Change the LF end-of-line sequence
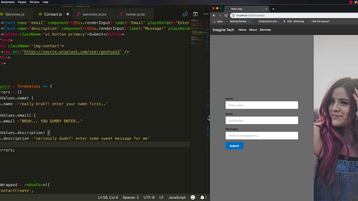This screenshot has width=358, height=201. click(x=161, y=197)
